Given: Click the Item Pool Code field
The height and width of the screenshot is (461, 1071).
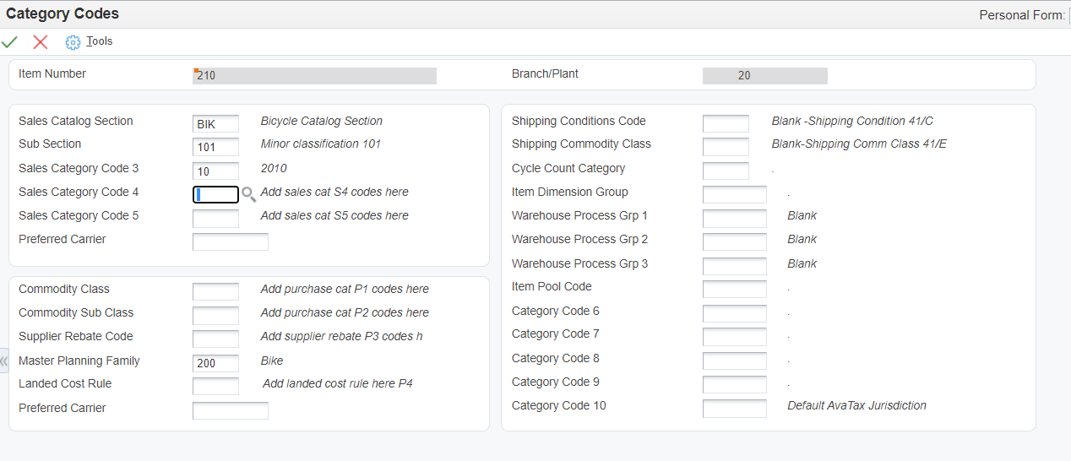Looking at the screenshot, I should pyautogui.click(x=735, y=290).
